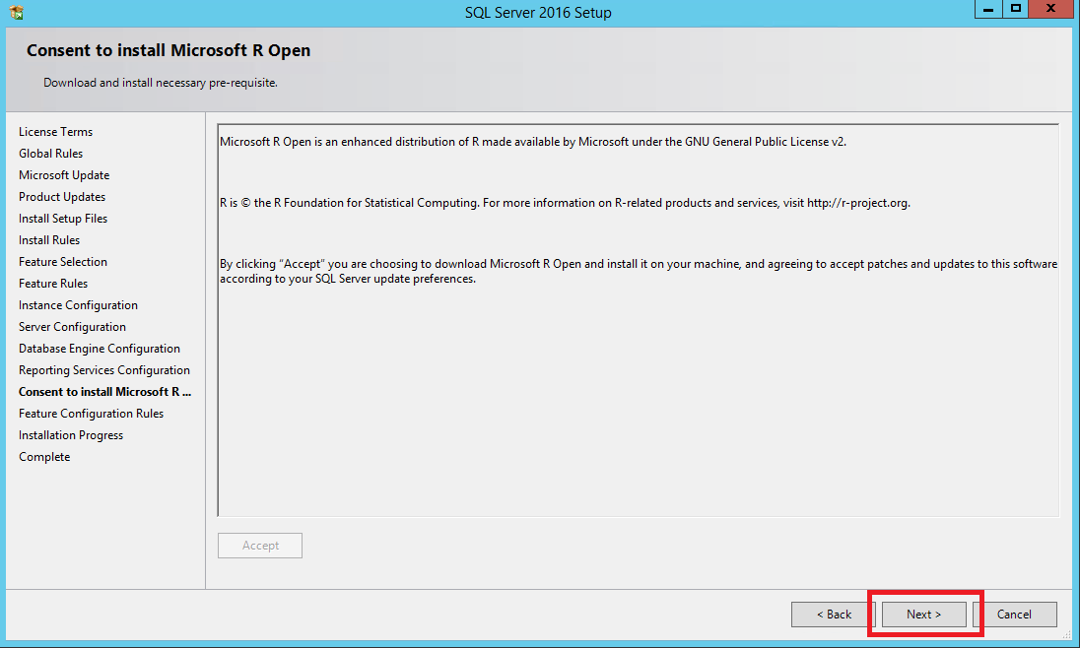1080x648 pixels.
Task: Click the SQL Server setup title bar icon
Action: 17,12
